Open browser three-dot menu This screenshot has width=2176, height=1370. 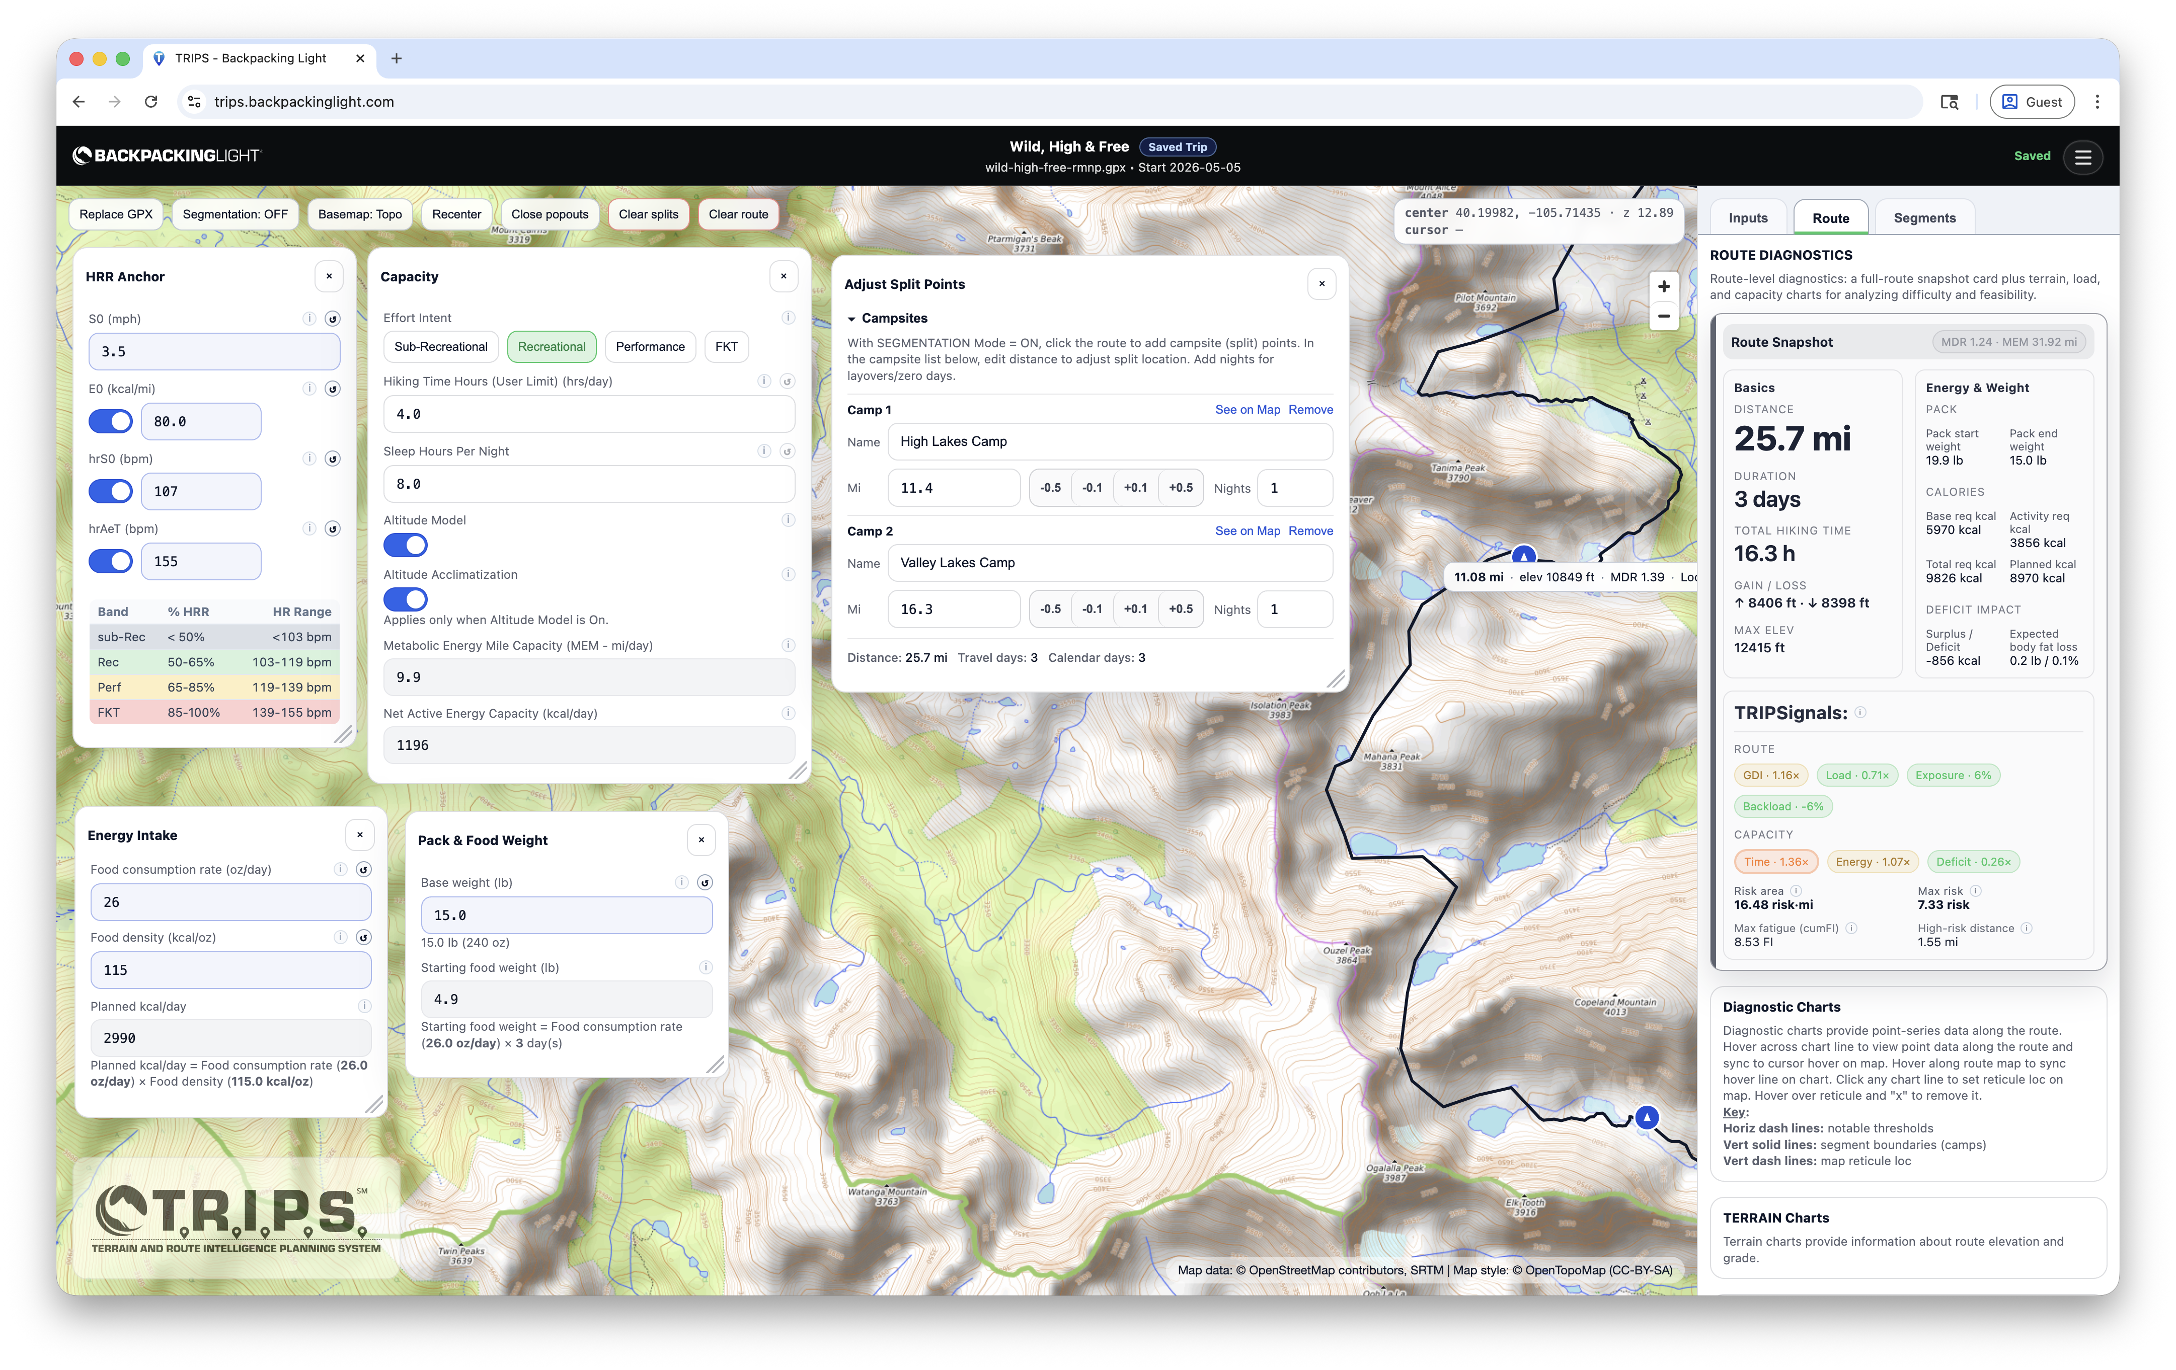pos(2097,102)
